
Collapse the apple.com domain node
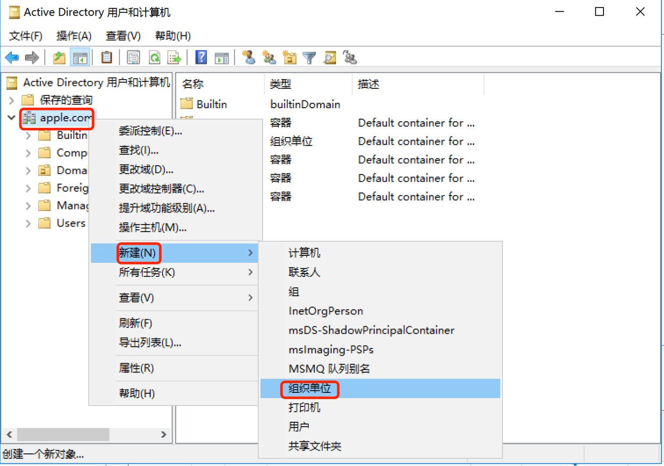click(11, 117)
